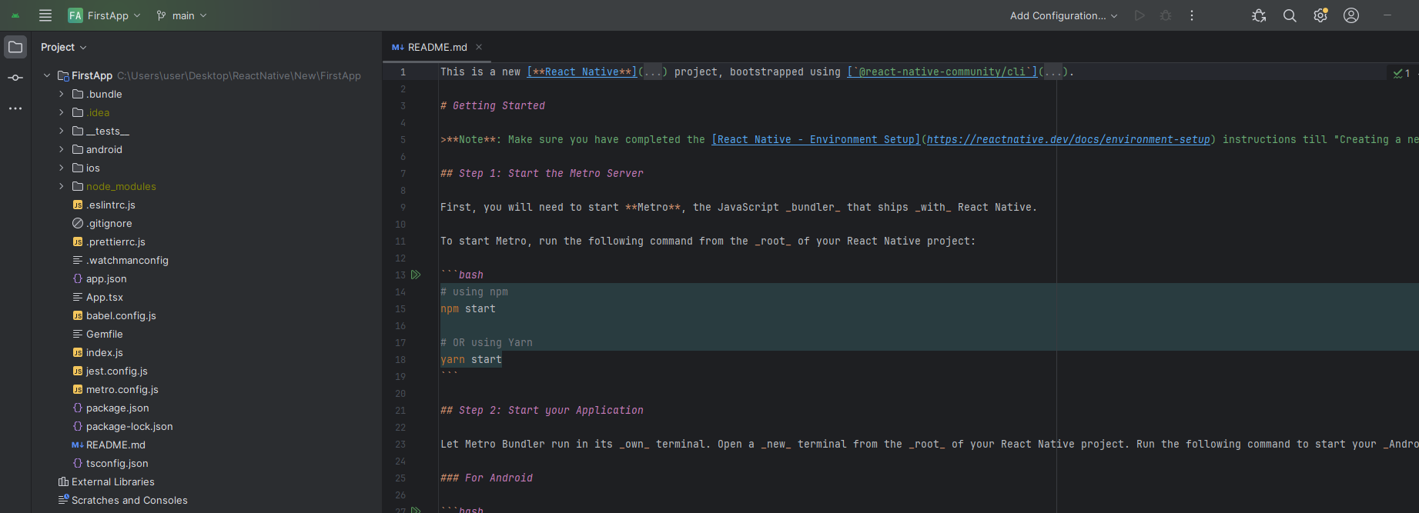The width and height of the screenshot is (1419, 513).
Task: Open the main hamburger menu
Action: click(45, 15)
